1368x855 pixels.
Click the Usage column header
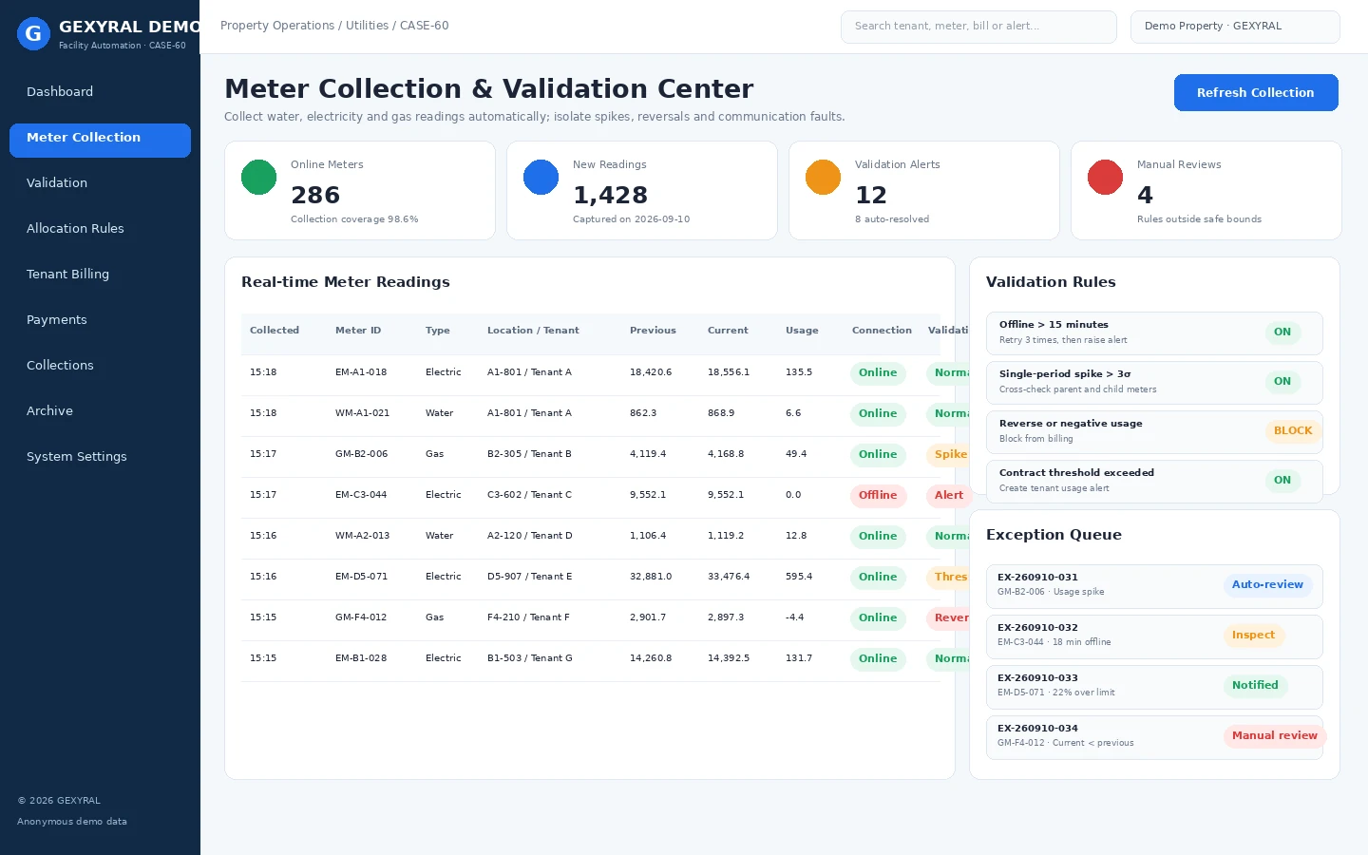coord(802,331)
